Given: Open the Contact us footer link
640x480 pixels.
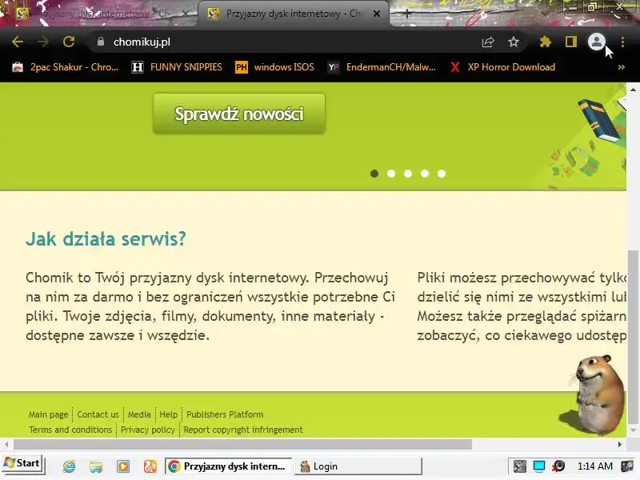Looking at the screenshot, I should (x=98, y=414).
